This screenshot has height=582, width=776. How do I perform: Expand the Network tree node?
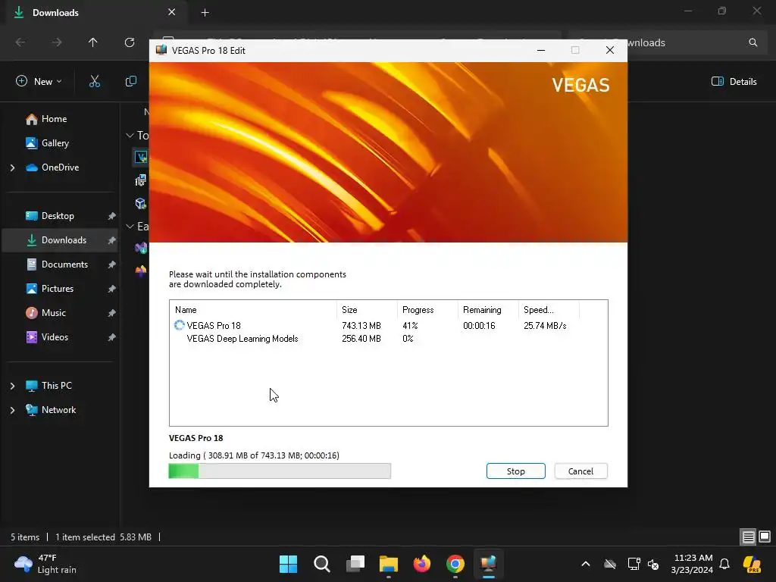[12, 410]
